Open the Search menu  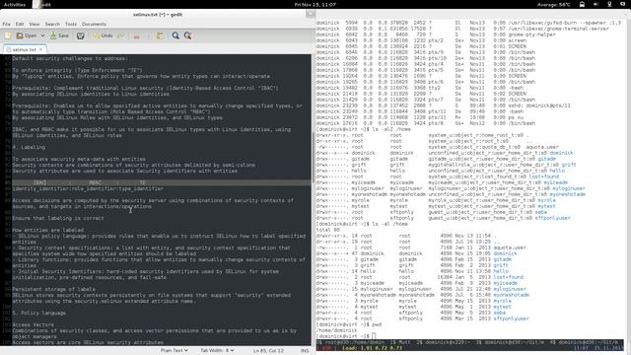tap(52, 24)
